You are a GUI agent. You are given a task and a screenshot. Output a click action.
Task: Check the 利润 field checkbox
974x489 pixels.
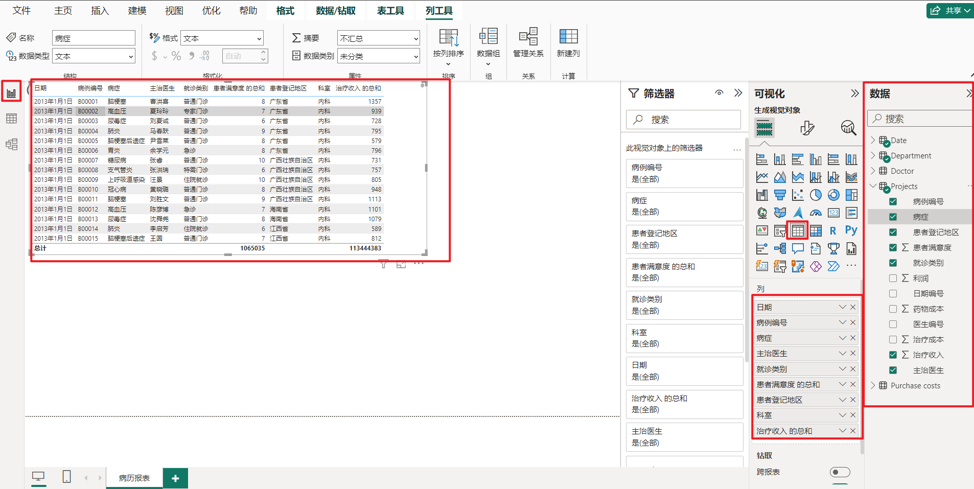point(893,278)
